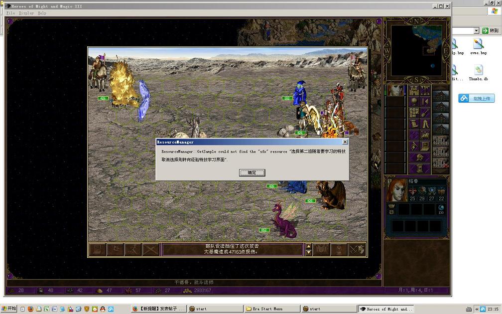Image resolution: width=502 pixels, height=314 pixels.
Task: Open the Help menu
Action: coord(42,13)
